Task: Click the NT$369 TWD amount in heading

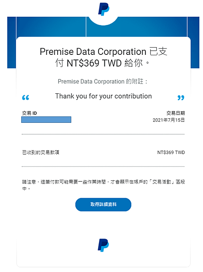Action: pos(94,63)
